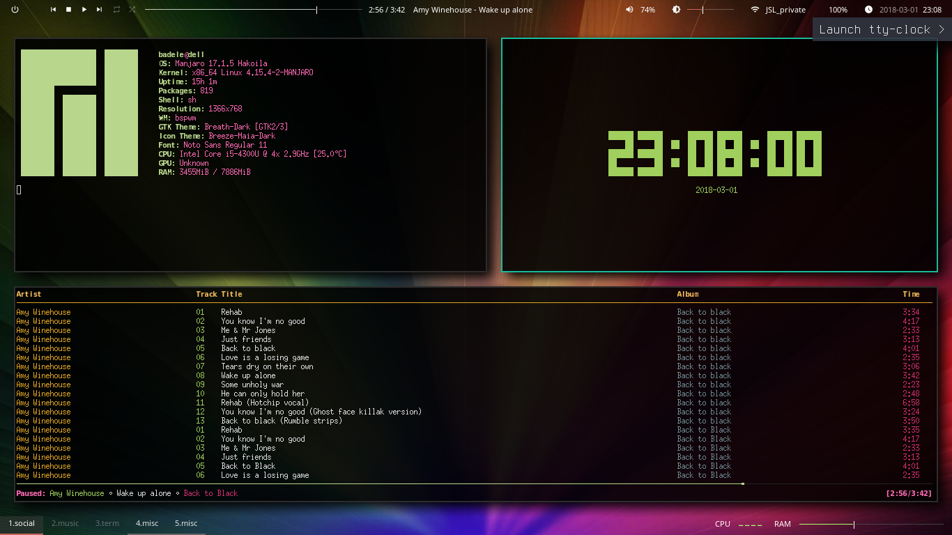Click the now playing title Amy Winehouse - Wake up alone
The height and width of the screenshot is (535, 952).
tap(473, 10)
